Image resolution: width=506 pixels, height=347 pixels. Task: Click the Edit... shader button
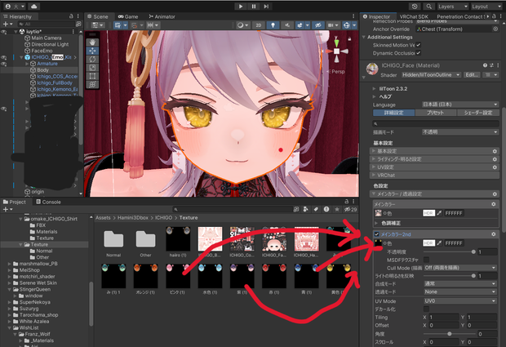coord(472,74)
